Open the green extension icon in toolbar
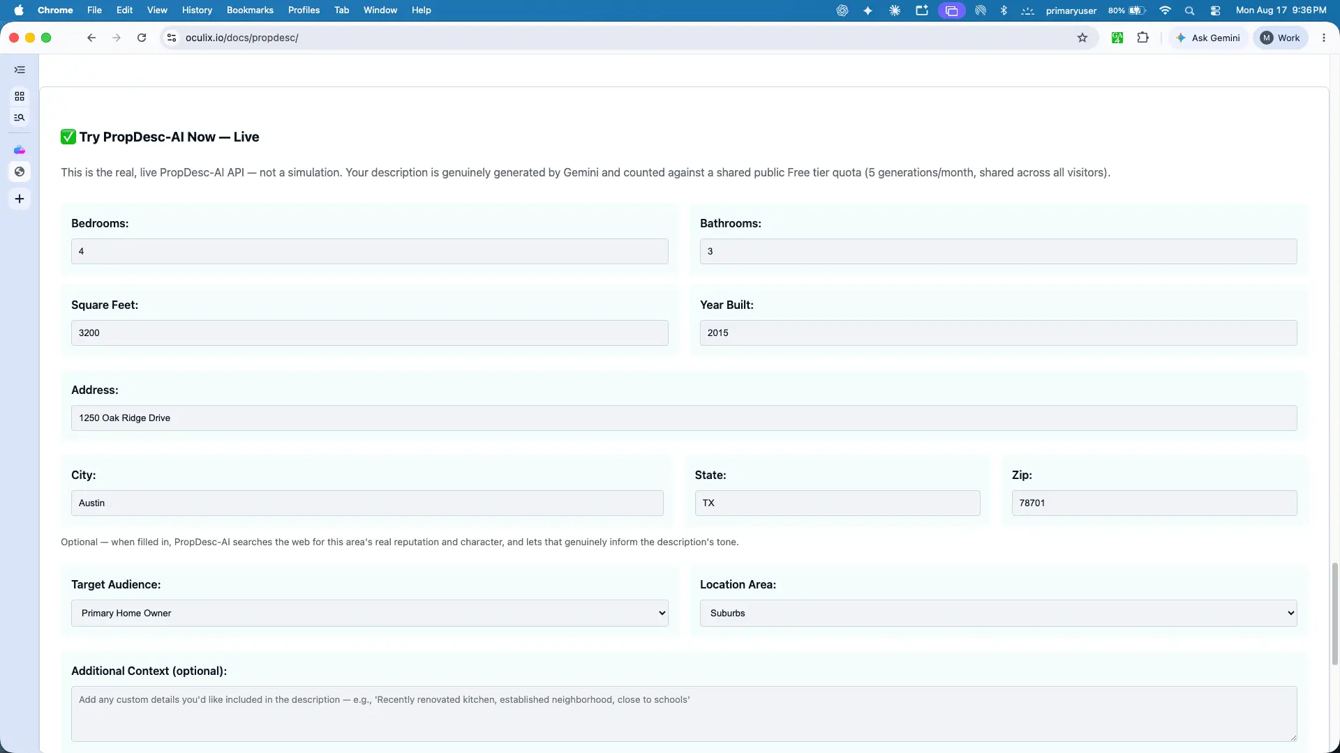Screen dimensions: 1340x753 pyautogui.click(x=1117, y=38)
